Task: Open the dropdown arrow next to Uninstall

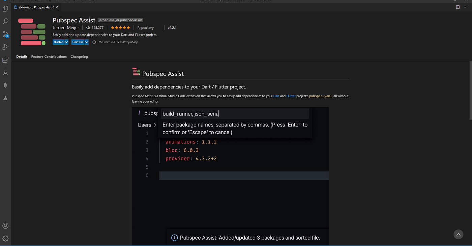Action: (x=86, y=42)
